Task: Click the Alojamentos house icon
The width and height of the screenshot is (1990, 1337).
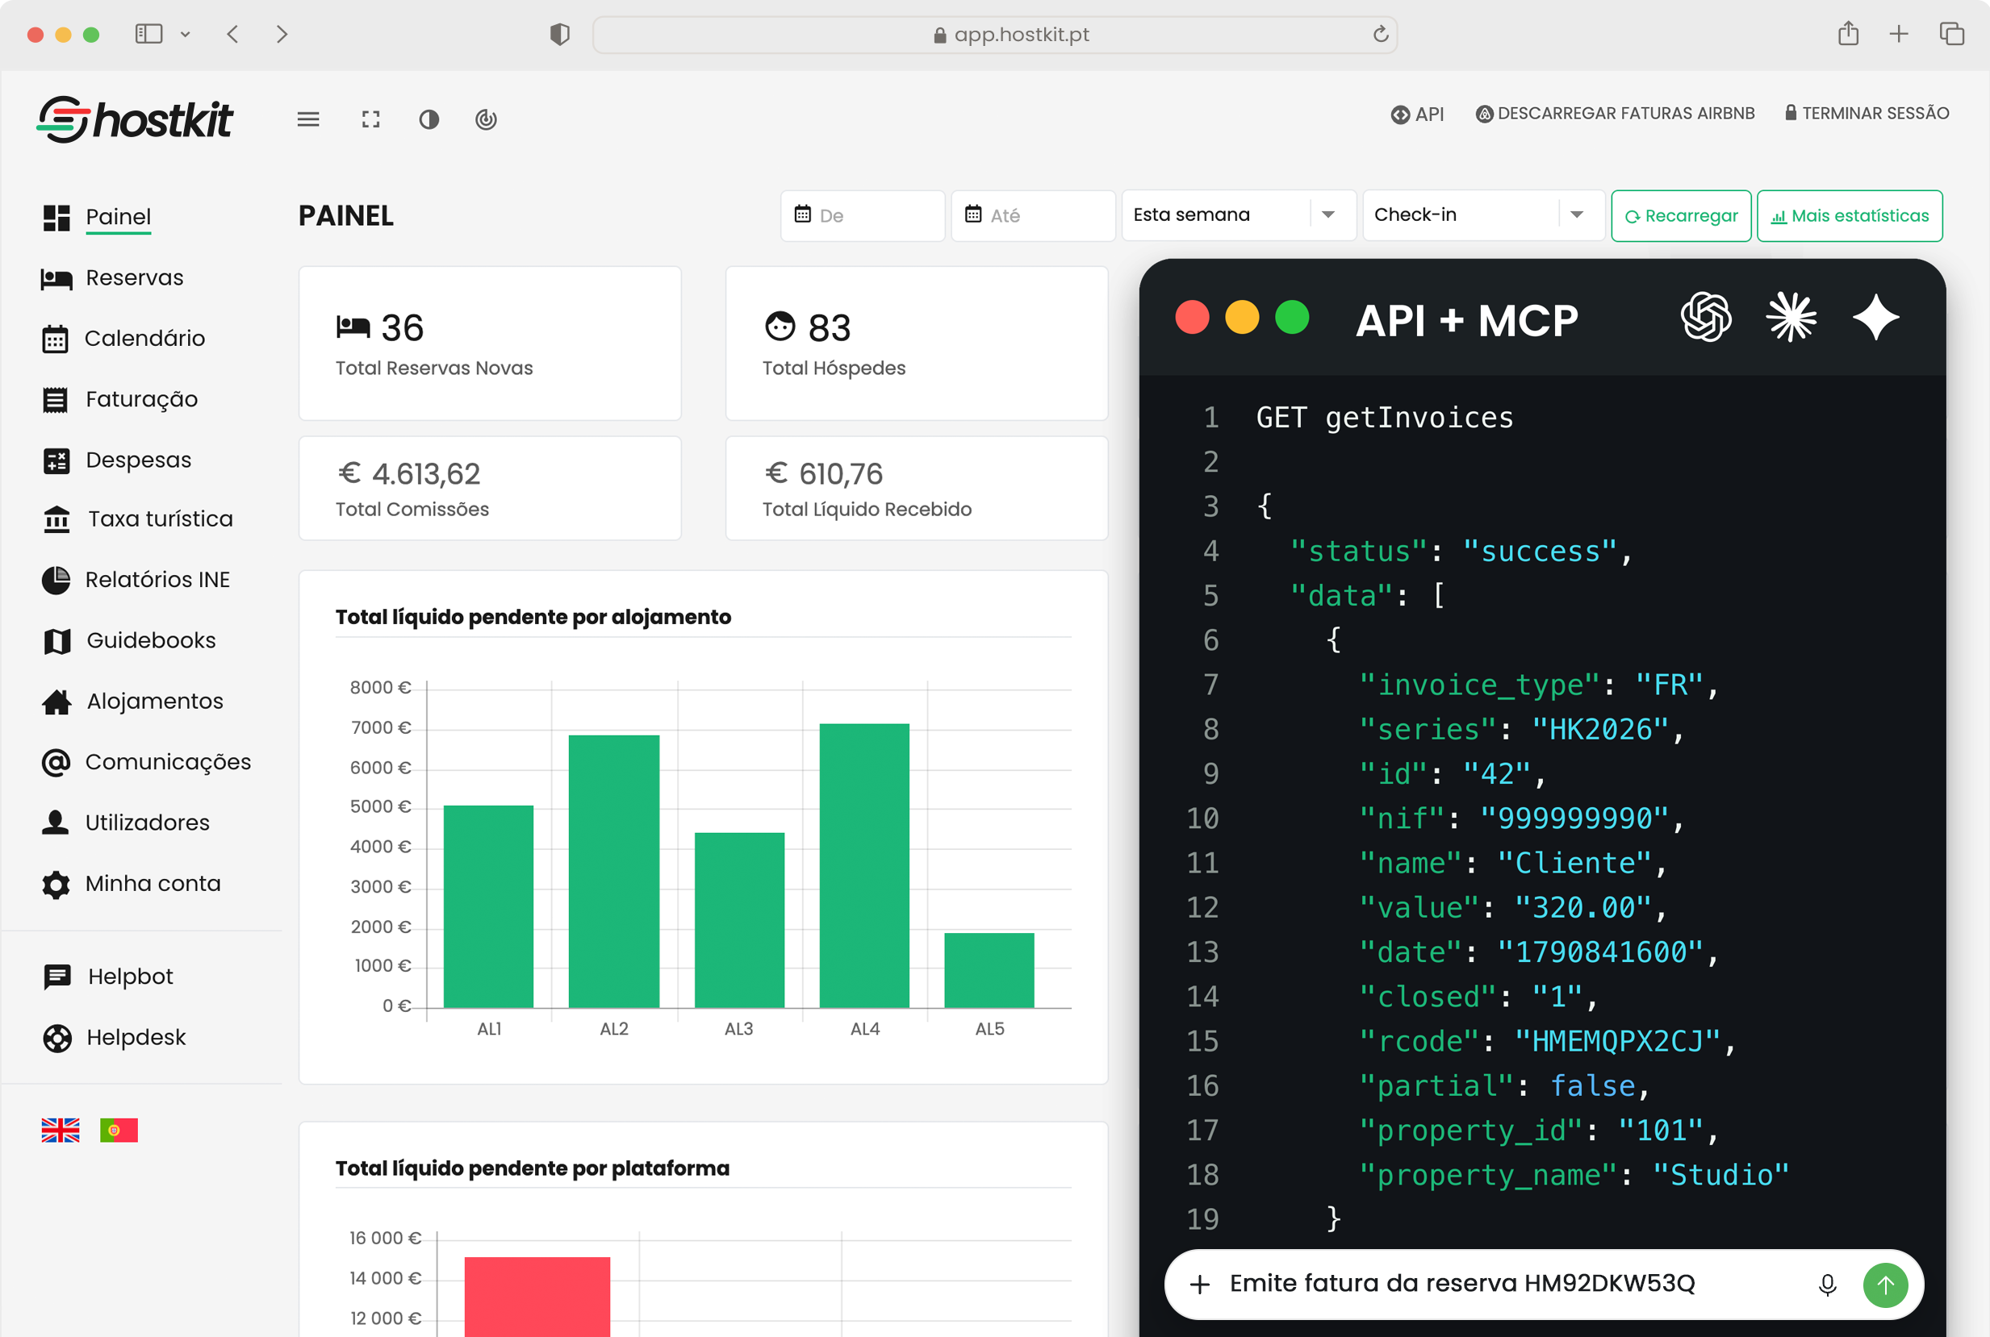Action: pyautogui.click(x=56, y=702)
